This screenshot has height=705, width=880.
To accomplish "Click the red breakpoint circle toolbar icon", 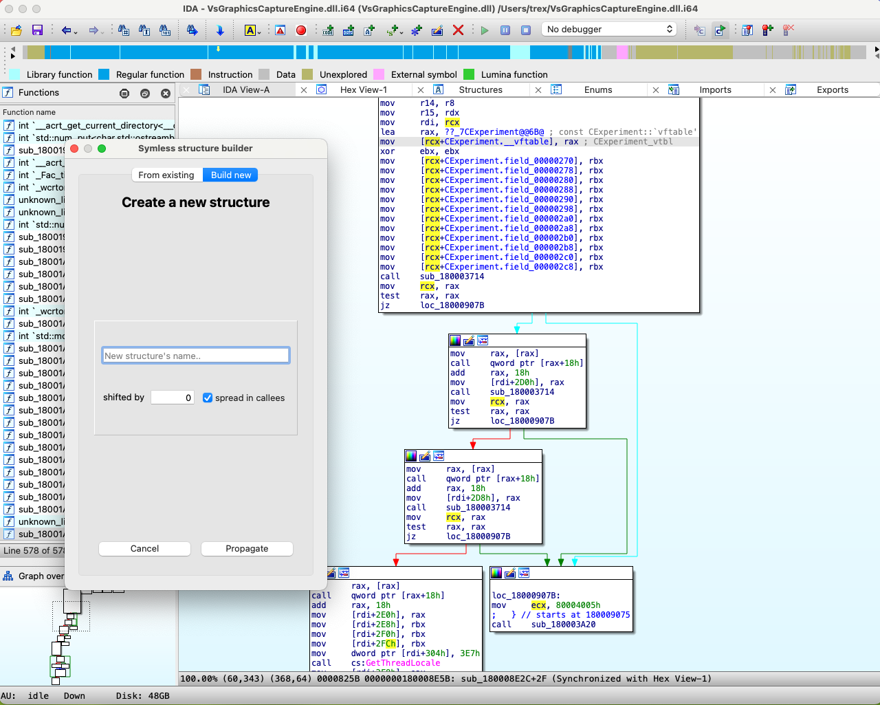I will (300, 30).
